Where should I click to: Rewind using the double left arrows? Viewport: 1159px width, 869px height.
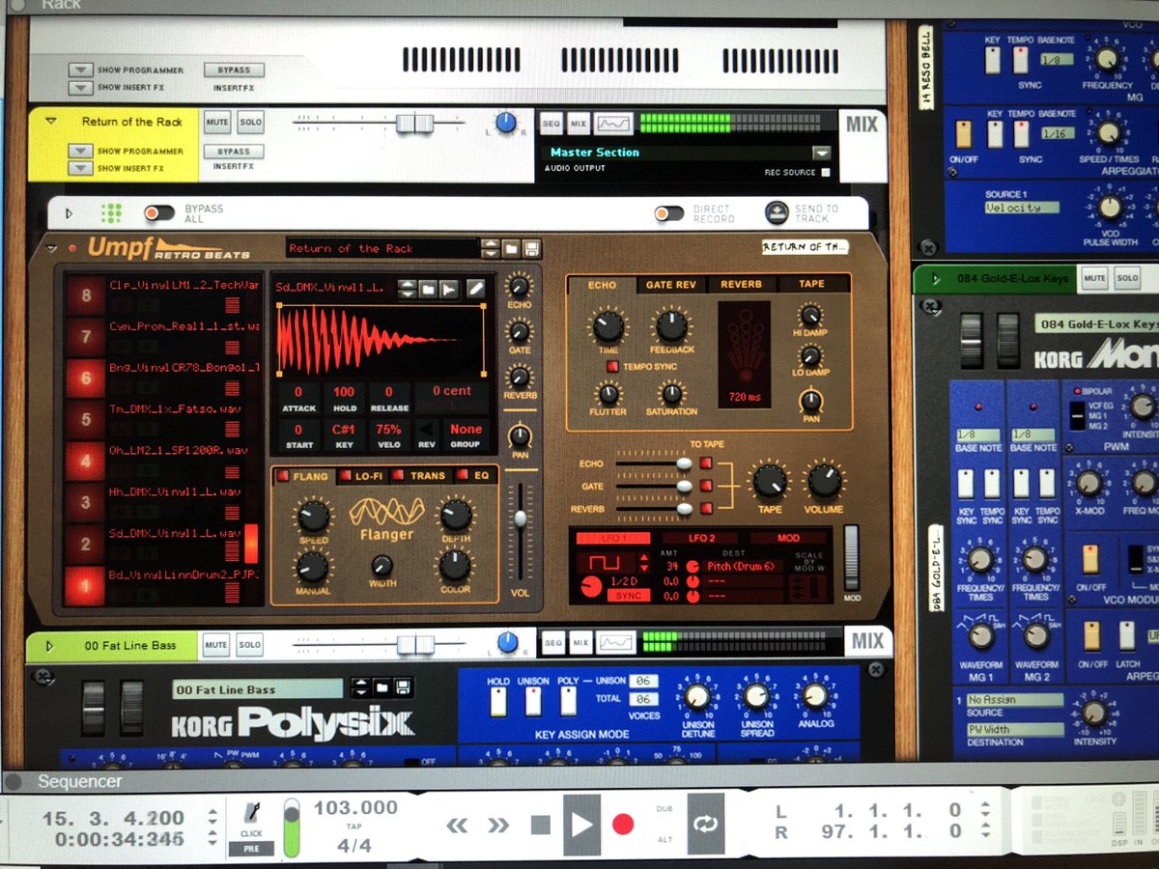(457, 825)
